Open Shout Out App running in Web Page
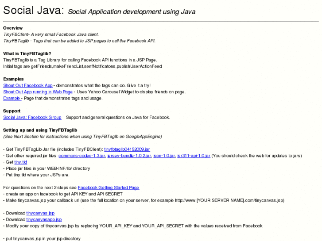The width and height of the screenshot is (322, 241). (38, 92)
